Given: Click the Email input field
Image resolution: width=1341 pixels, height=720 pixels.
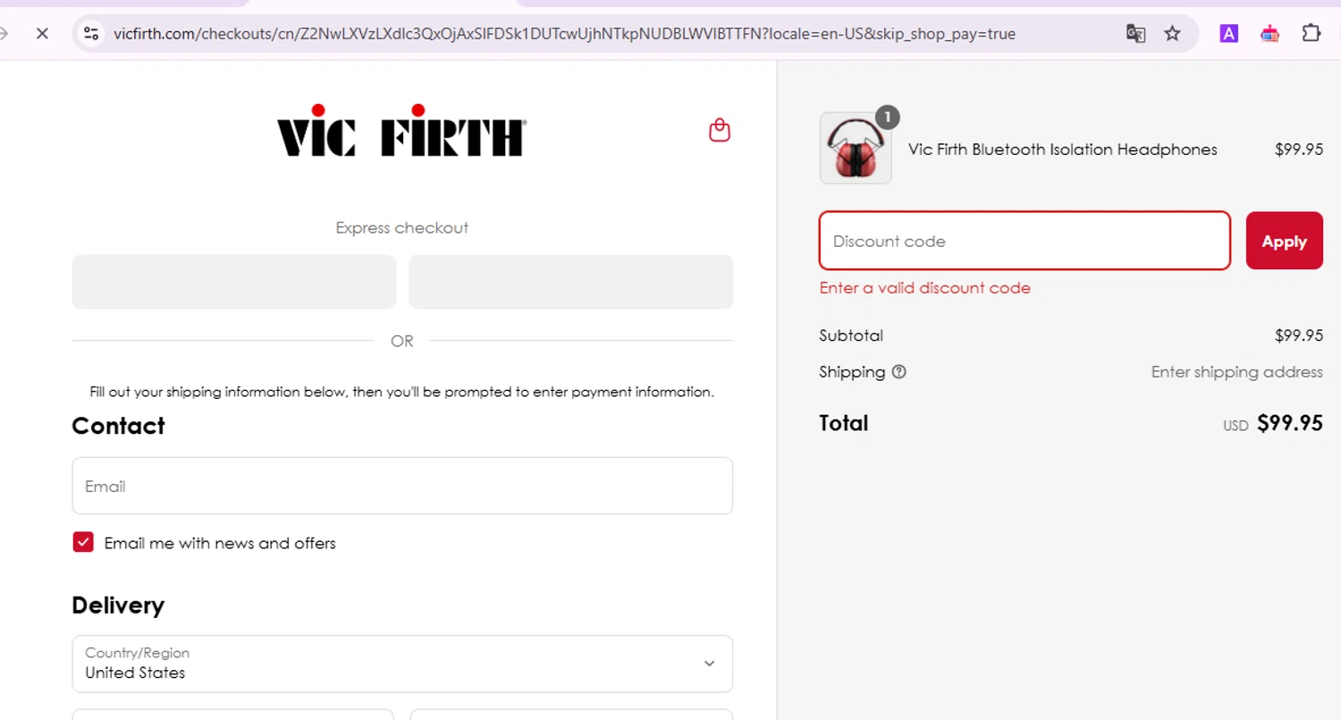Looking at the screenshot, I should tap(402, 486).
